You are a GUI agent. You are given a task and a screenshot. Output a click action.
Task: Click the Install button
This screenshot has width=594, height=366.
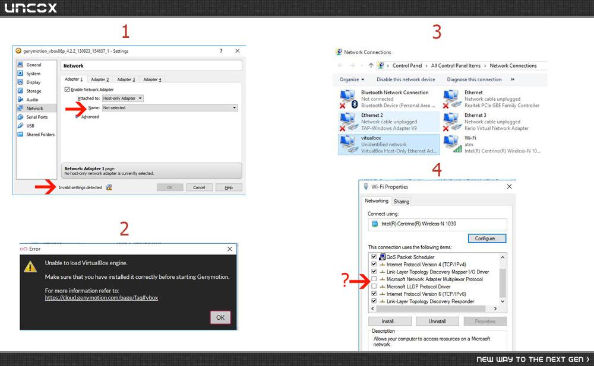pyautogui.click(x=390, y=322)
